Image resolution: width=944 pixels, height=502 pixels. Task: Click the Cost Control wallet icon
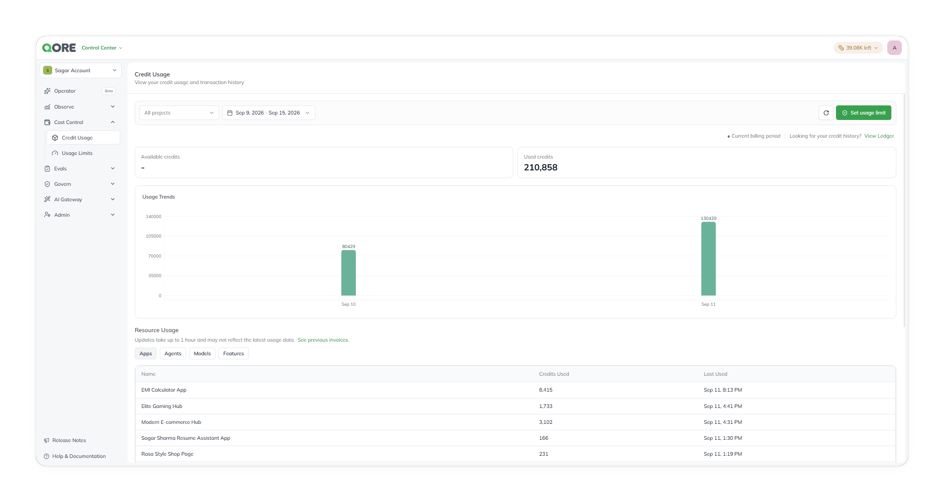click(x=47, y=122)
